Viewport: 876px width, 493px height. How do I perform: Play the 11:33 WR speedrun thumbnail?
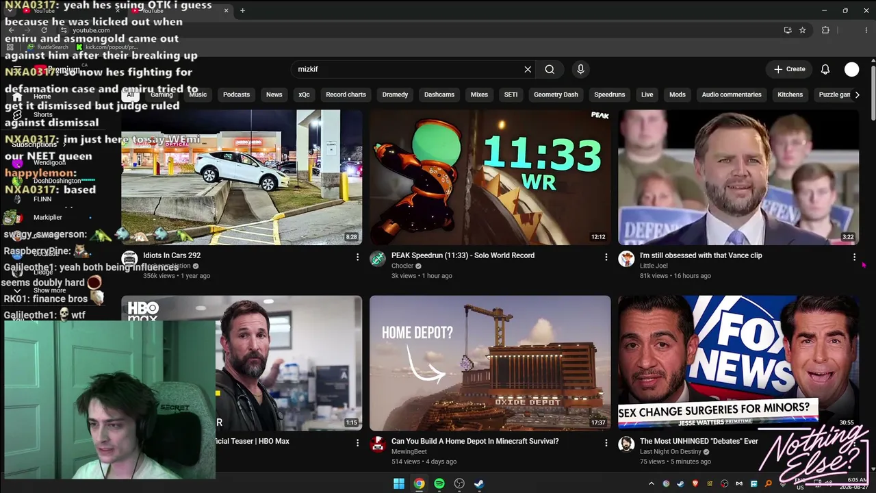(x=490, y=177)
